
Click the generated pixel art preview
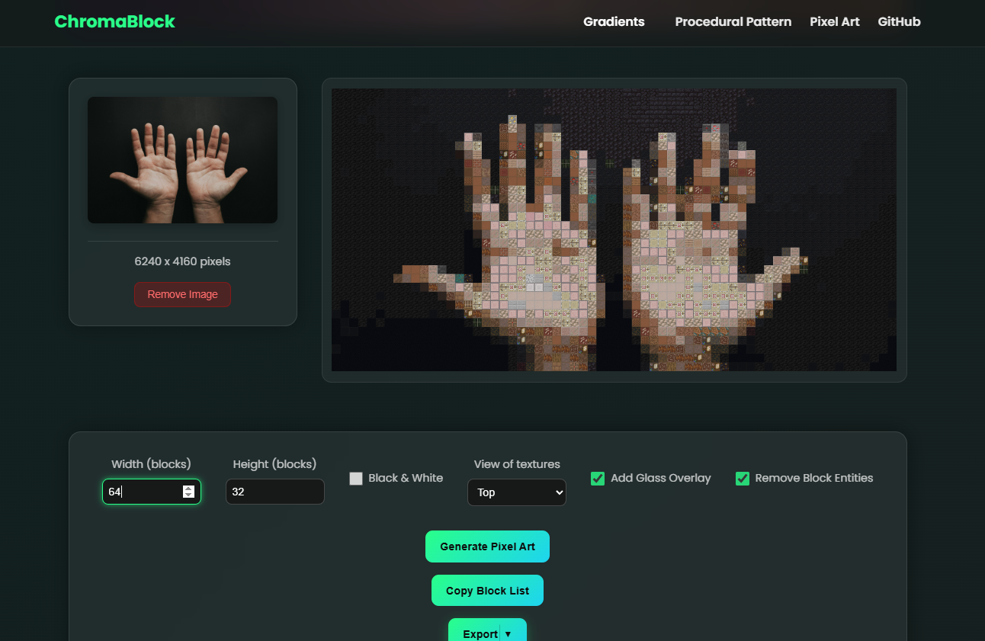[614, 229]
